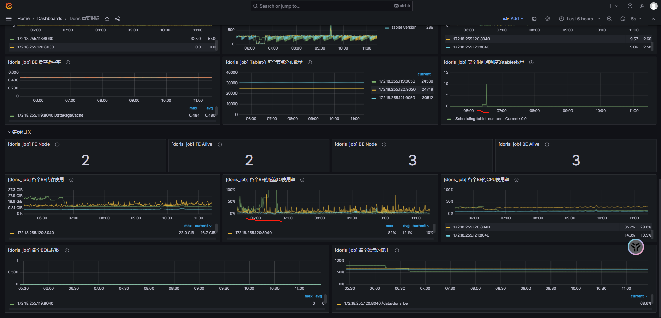Go to Dashboards breadcrumb

50,19
